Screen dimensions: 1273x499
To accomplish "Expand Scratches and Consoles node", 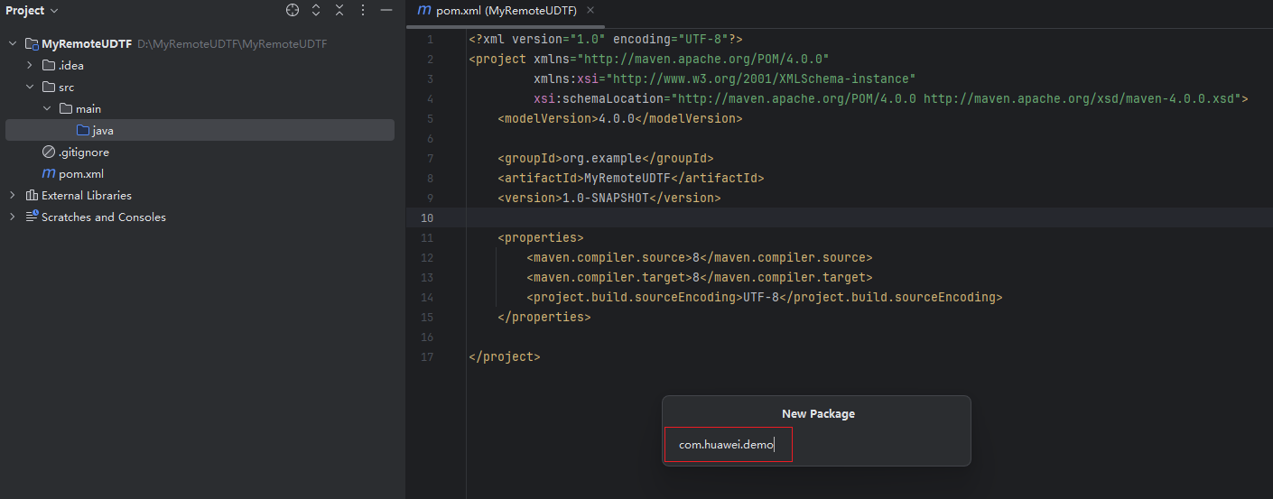I will pyautogui.click(x=13, y=217).
